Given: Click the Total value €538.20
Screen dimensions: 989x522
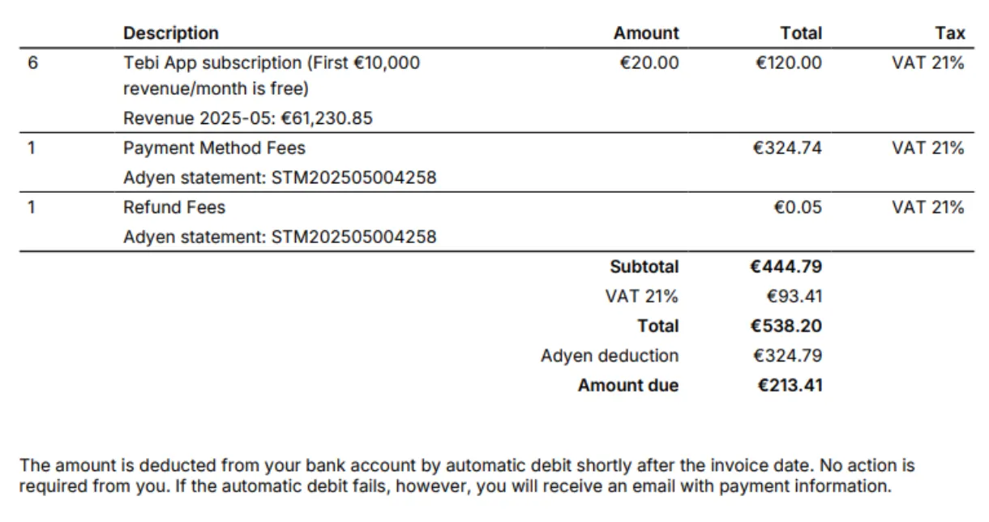Looking at the screenshot, I should point(786,326).
